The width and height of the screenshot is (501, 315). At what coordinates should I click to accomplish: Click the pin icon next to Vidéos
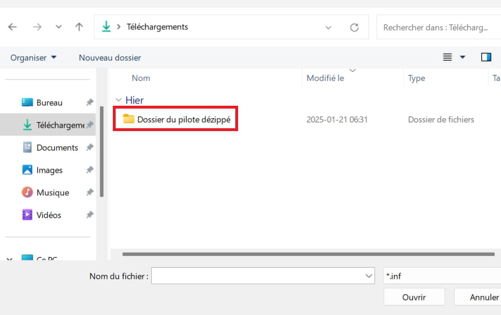pos(90,215)
